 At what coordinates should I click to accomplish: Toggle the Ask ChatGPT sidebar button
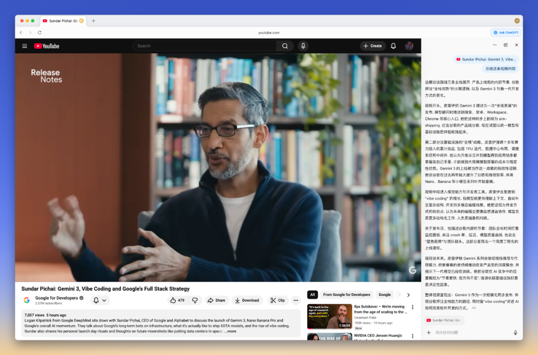click(505, 32)
